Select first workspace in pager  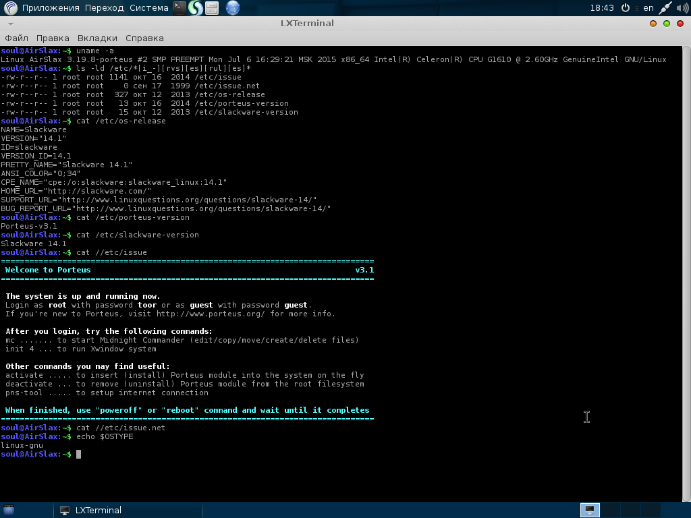coord(590,510)
